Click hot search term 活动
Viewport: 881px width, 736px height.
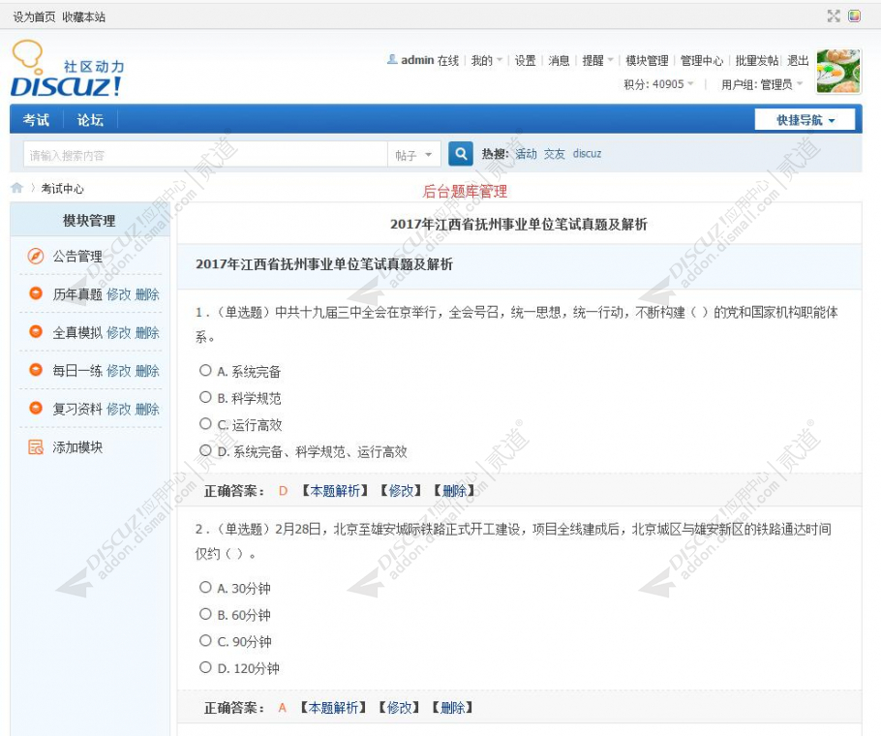click(x=527, y=153)
